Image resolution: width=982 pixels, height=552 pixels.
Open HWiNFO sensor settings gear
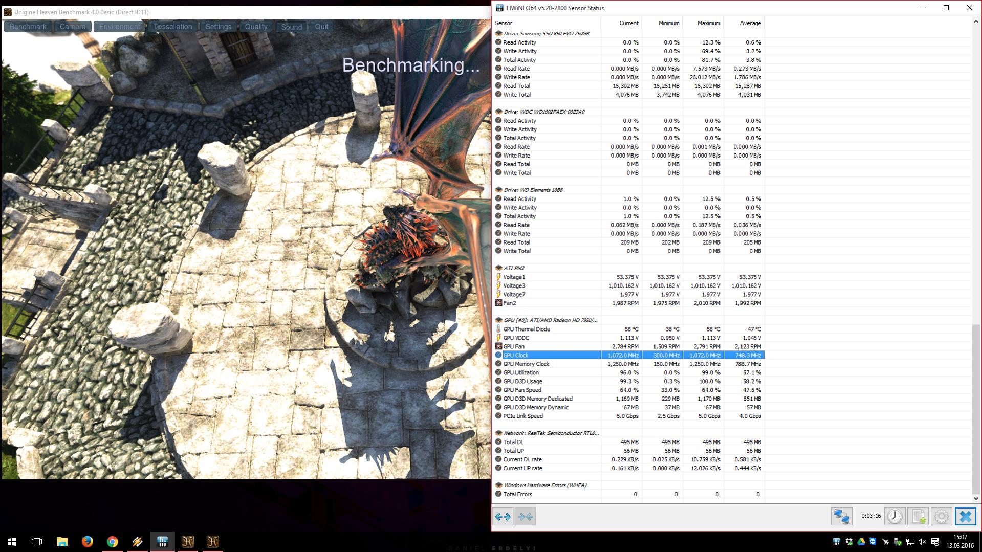pos(941,517)
